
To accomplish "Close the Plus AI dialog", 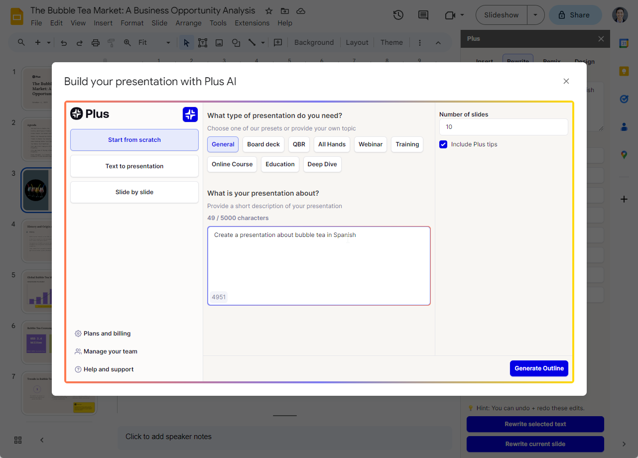I will (x=566, y=81).
